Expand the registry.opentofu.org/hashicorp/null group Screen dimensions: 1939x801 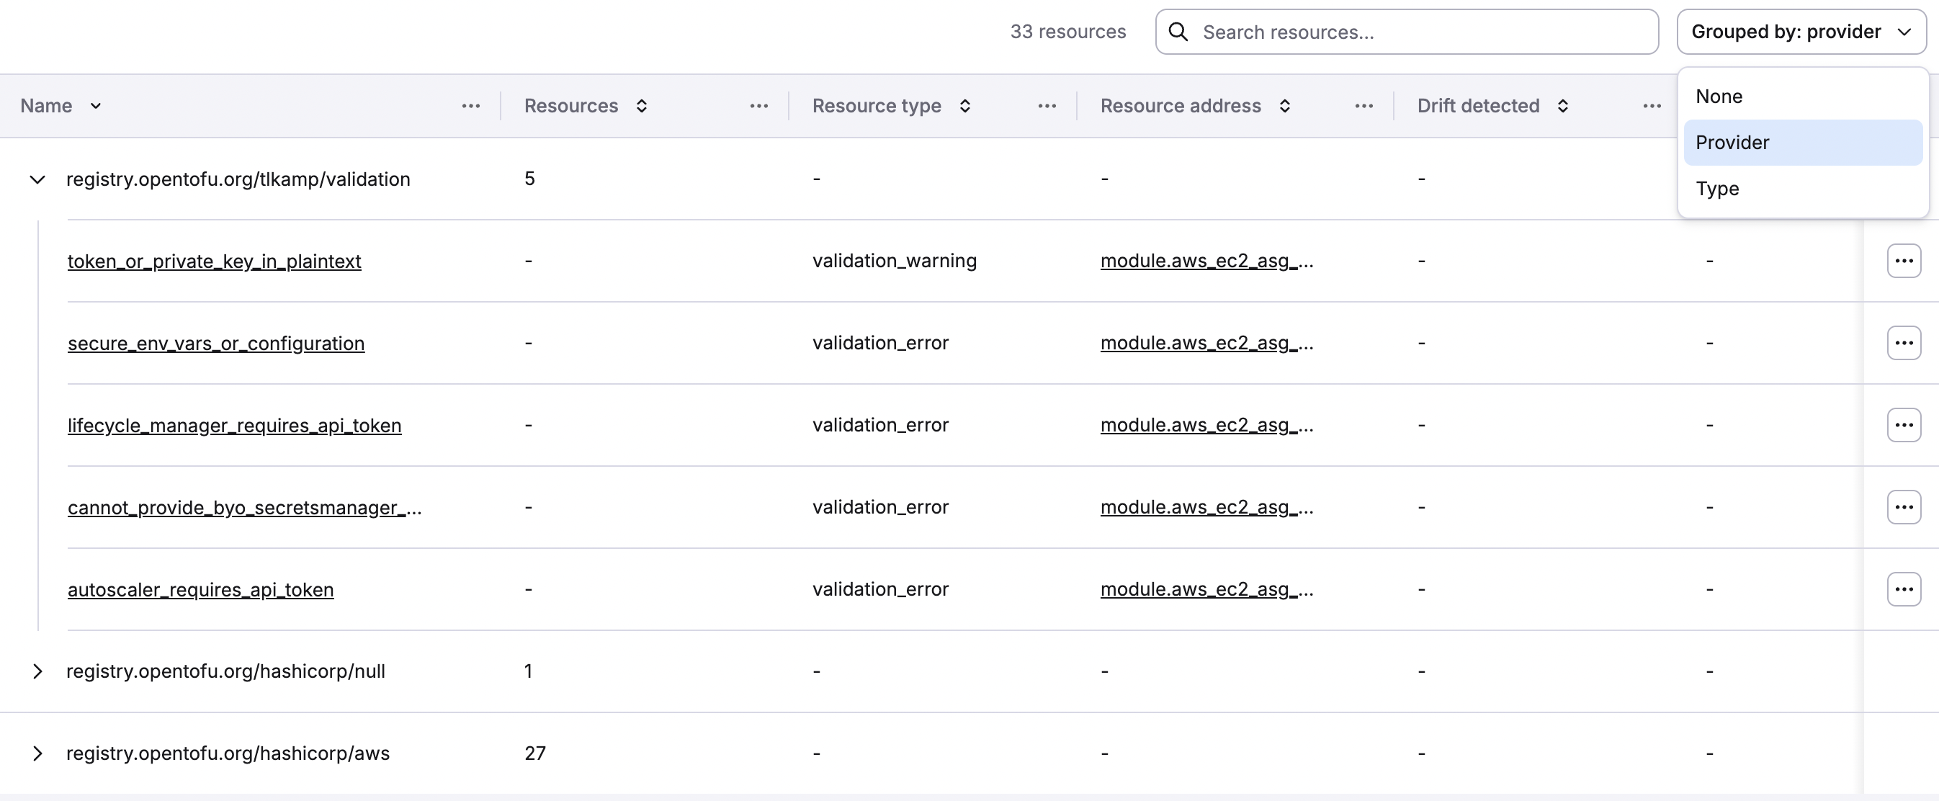pyautogui.click(x=37, y=671)
